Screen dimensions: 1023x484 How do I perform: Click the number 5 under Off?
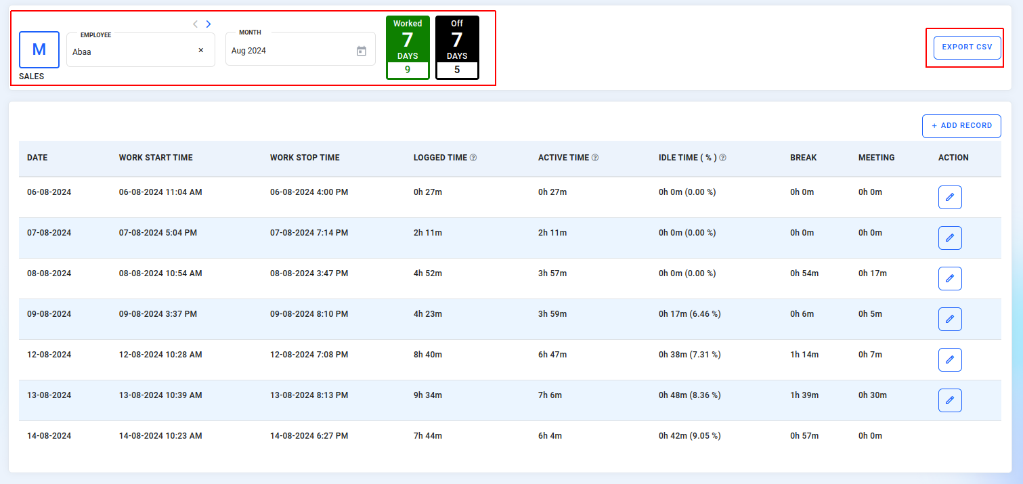pos(457,69)
